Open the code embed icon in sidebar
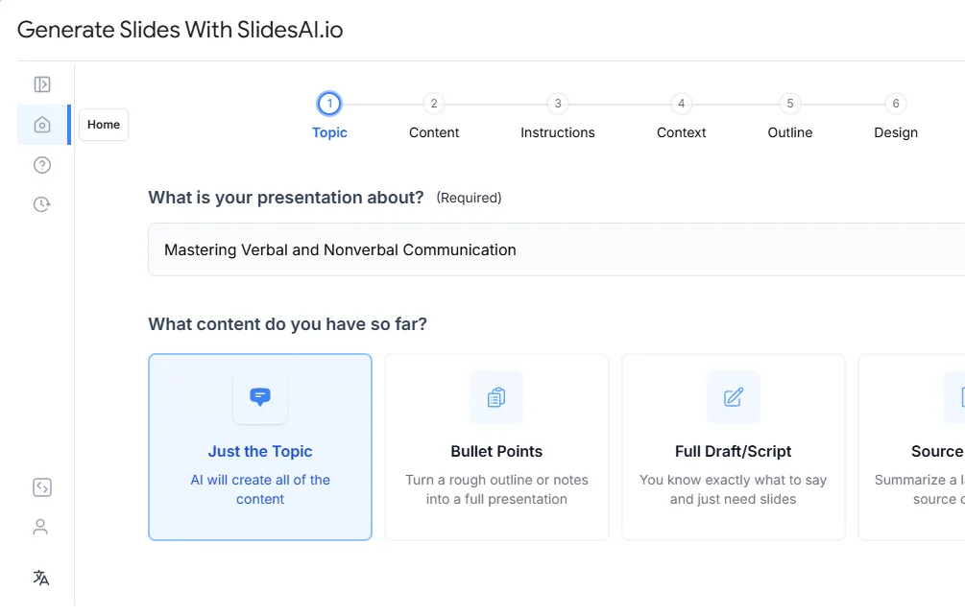This screenshot has height=615, width=965. click(x=42, y=487)
